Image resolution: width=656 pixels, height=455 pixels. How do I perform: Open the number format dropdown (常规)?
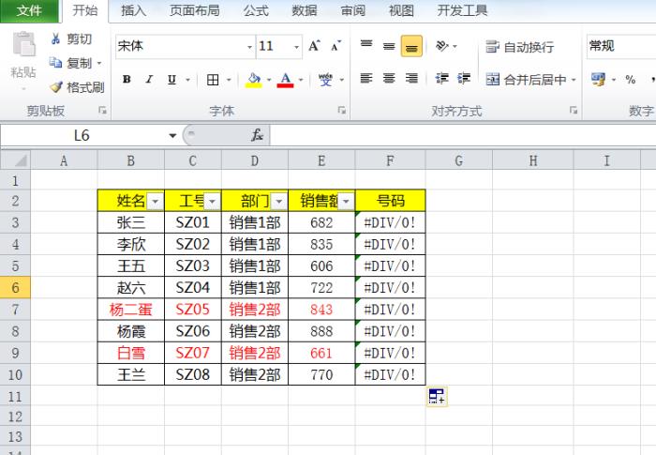[x=619, y=46]
